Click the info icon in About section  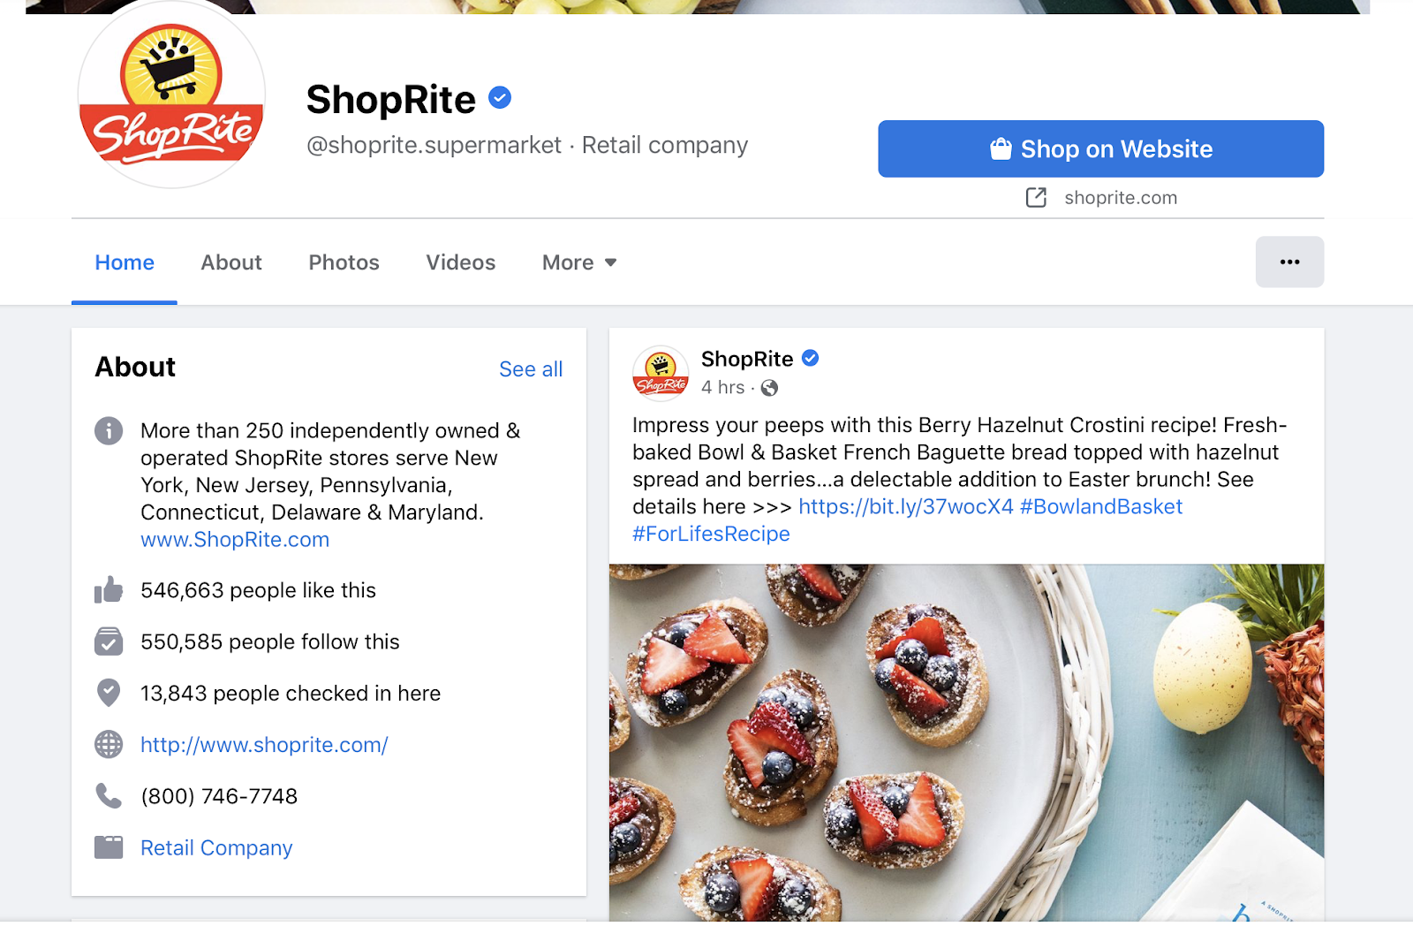coord(109,431)
